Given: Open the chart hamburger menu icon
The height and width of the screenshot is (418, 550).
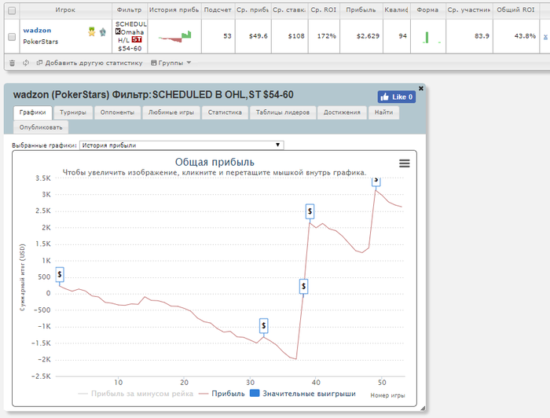Looking at the screenshot, I should [x=405, y=163].
